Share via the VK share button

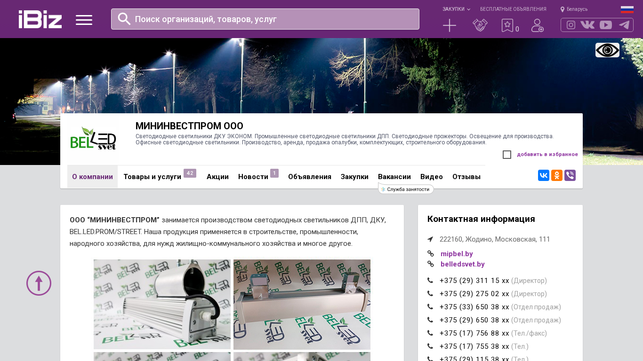544,175
